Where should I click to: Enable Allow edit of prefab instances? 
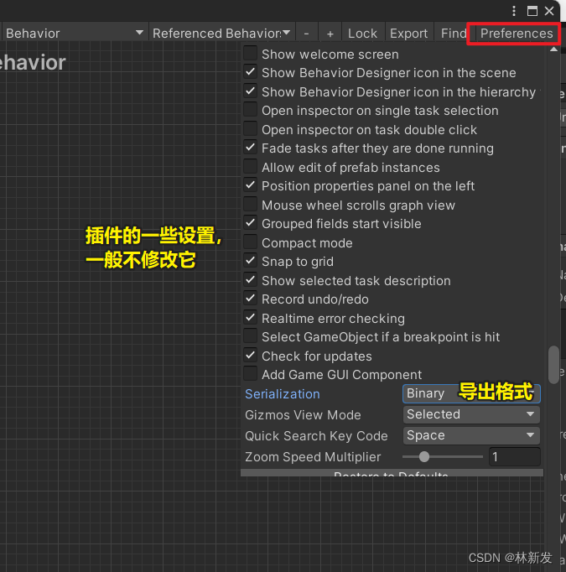(x=251, y=166)
